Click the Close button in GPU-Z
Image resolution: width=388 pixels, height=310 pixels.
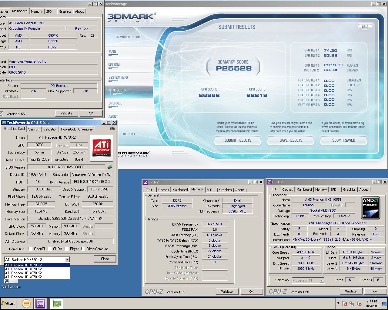(x=105, y=259)
